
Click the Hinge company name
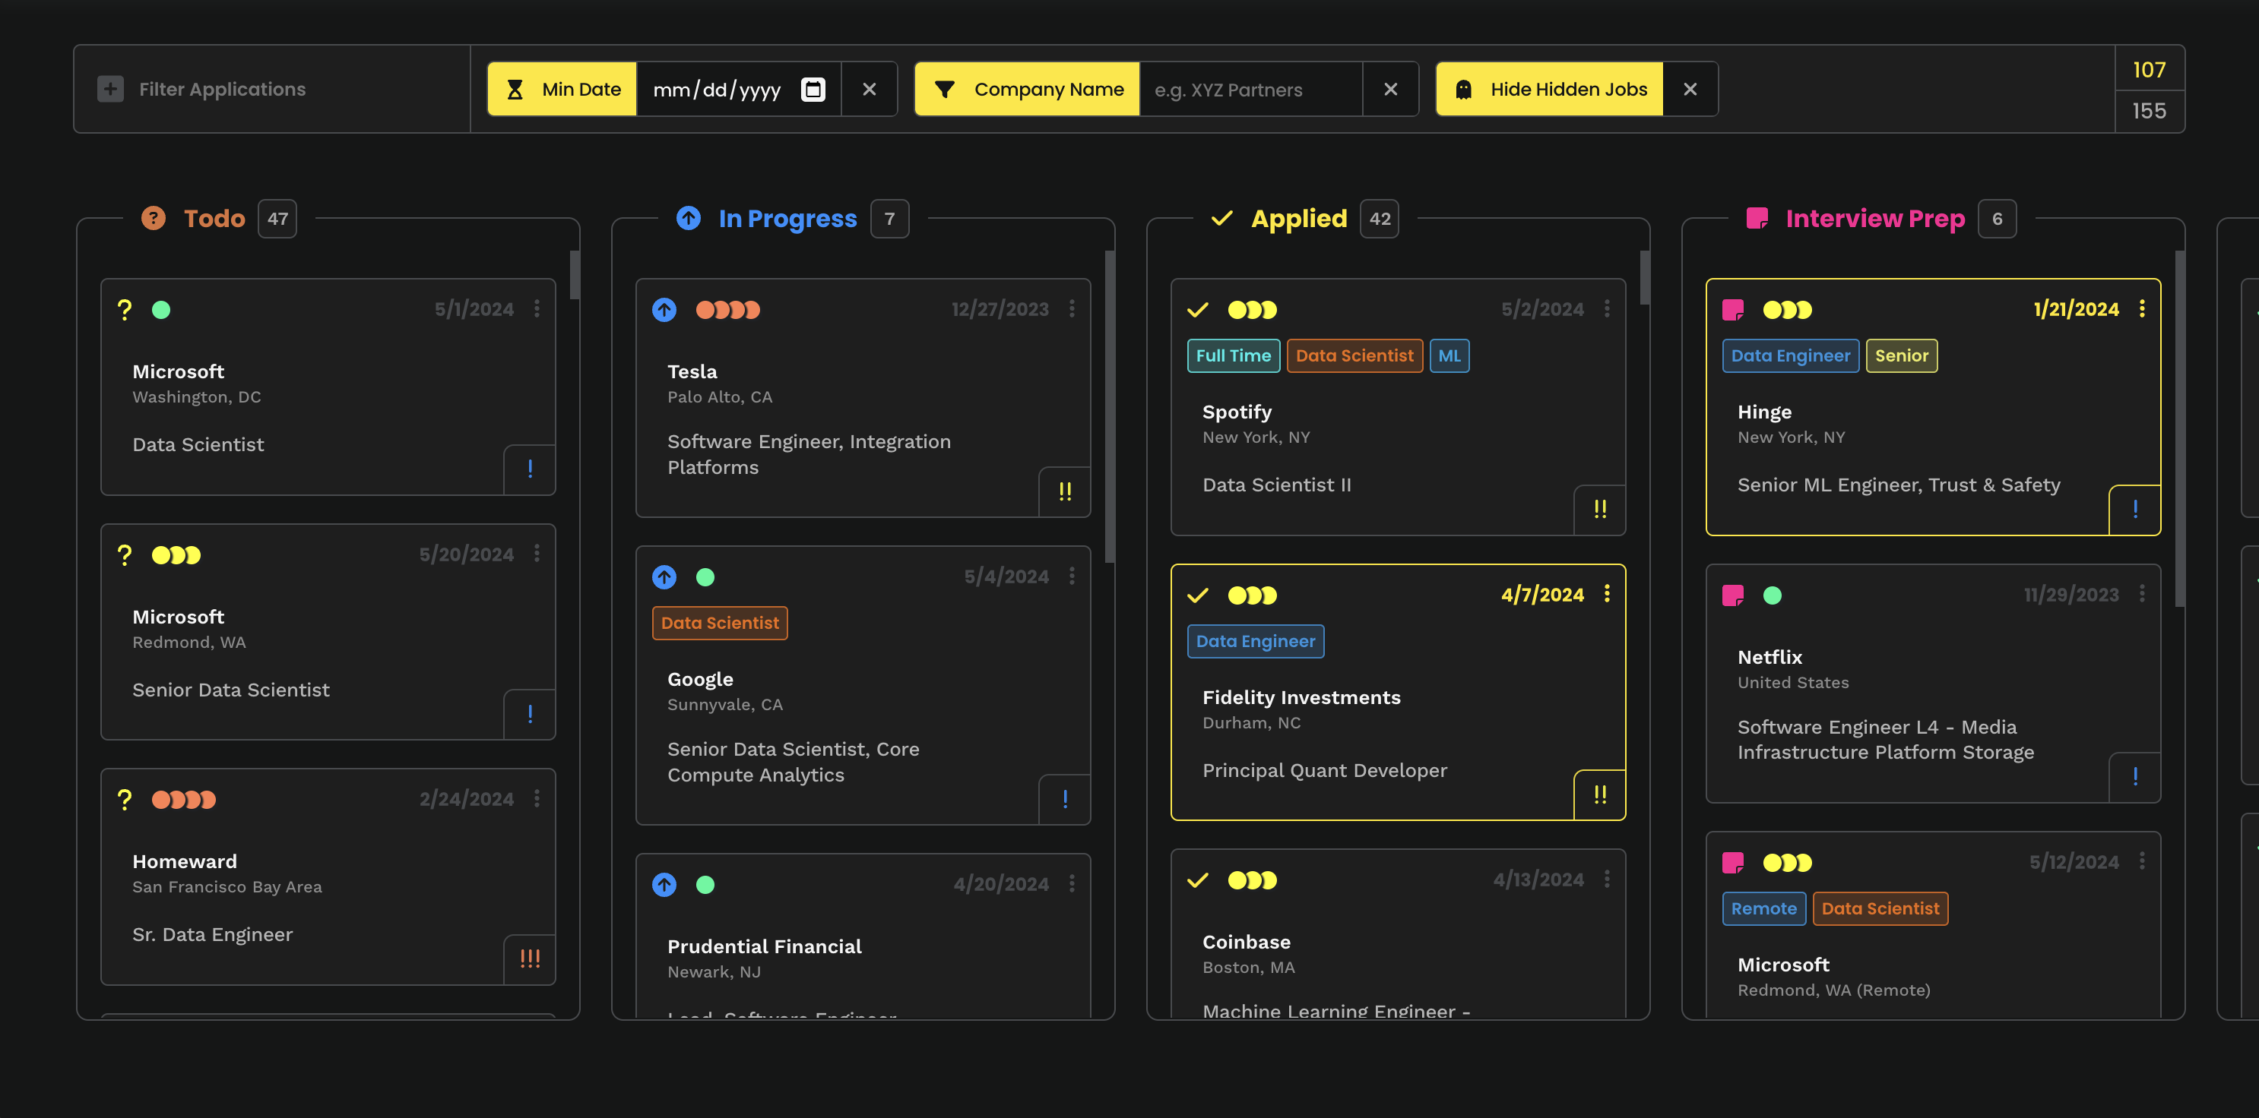1763,411
